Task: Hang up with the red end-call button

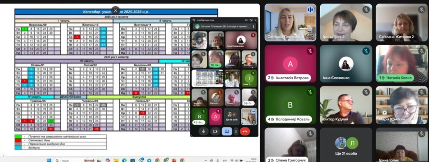Action: [x=245, y=132]
